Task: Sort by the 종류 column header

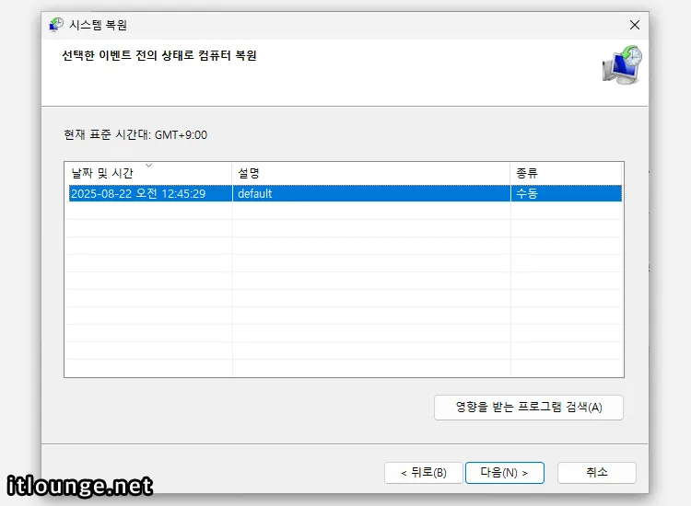Action: pos(566,173)
